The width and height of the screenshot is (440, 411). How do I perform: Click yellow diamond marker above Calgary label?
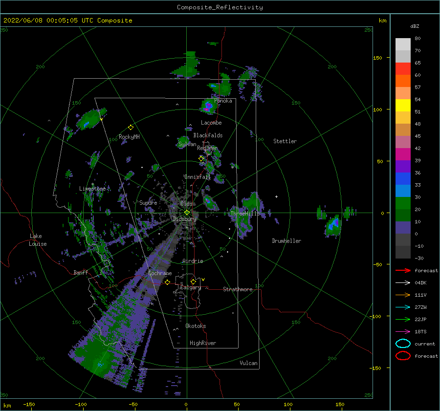pos(193,281)
